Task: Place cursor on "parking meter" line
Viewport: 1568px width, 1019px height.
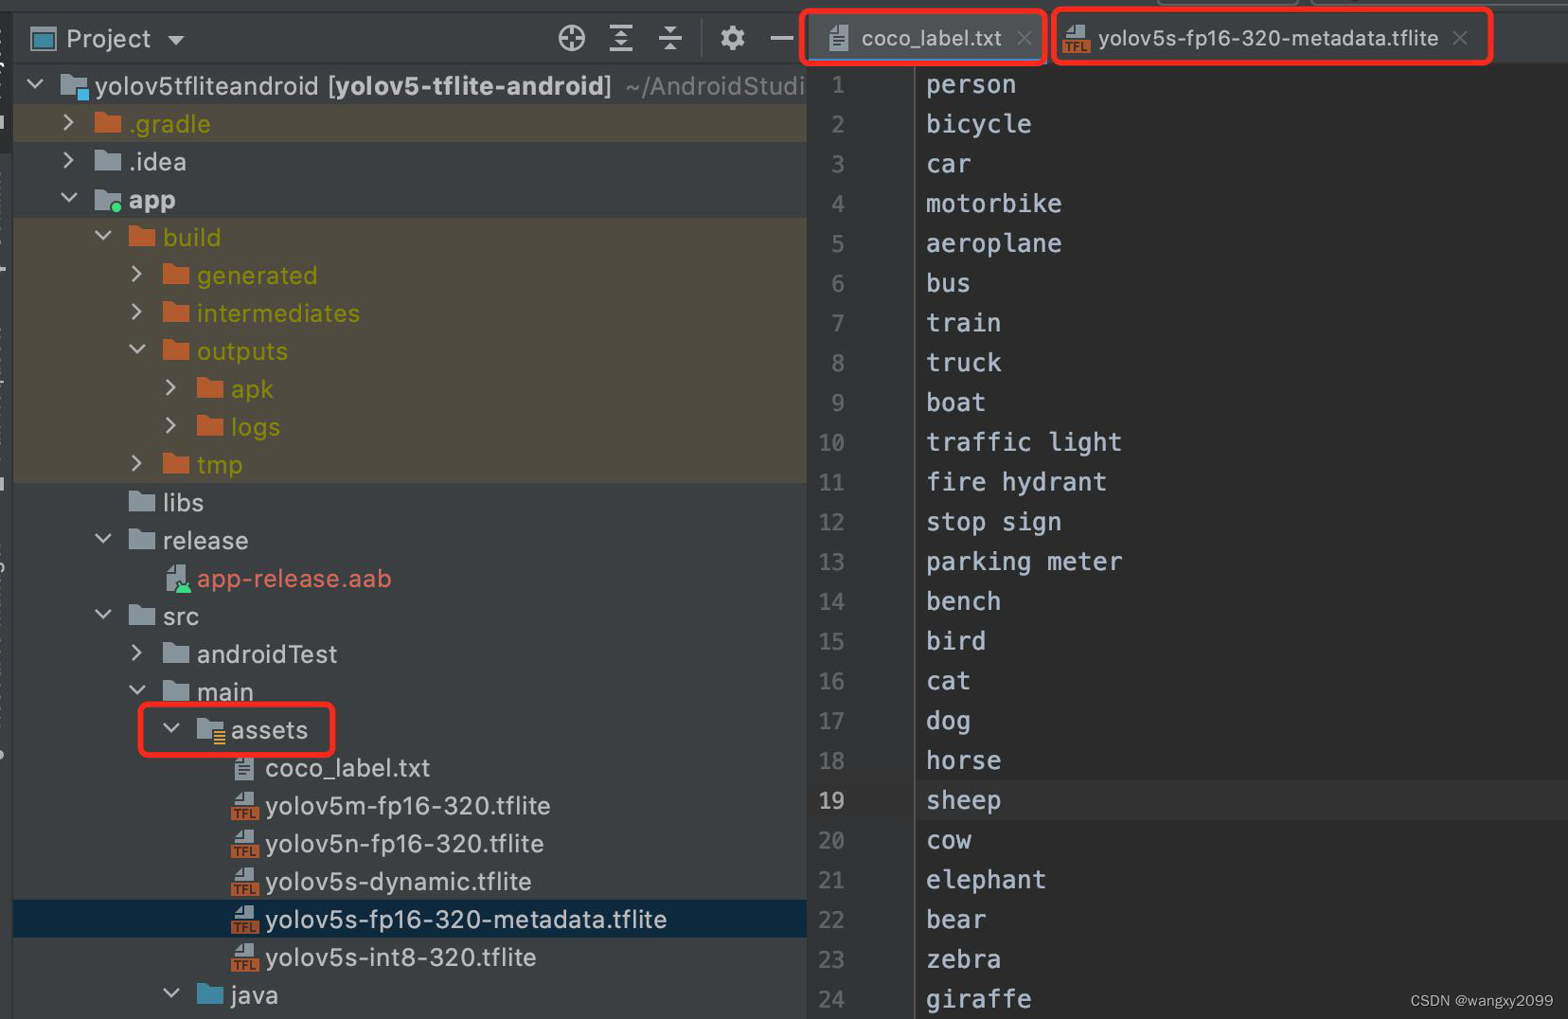Action: point(1024,562)
